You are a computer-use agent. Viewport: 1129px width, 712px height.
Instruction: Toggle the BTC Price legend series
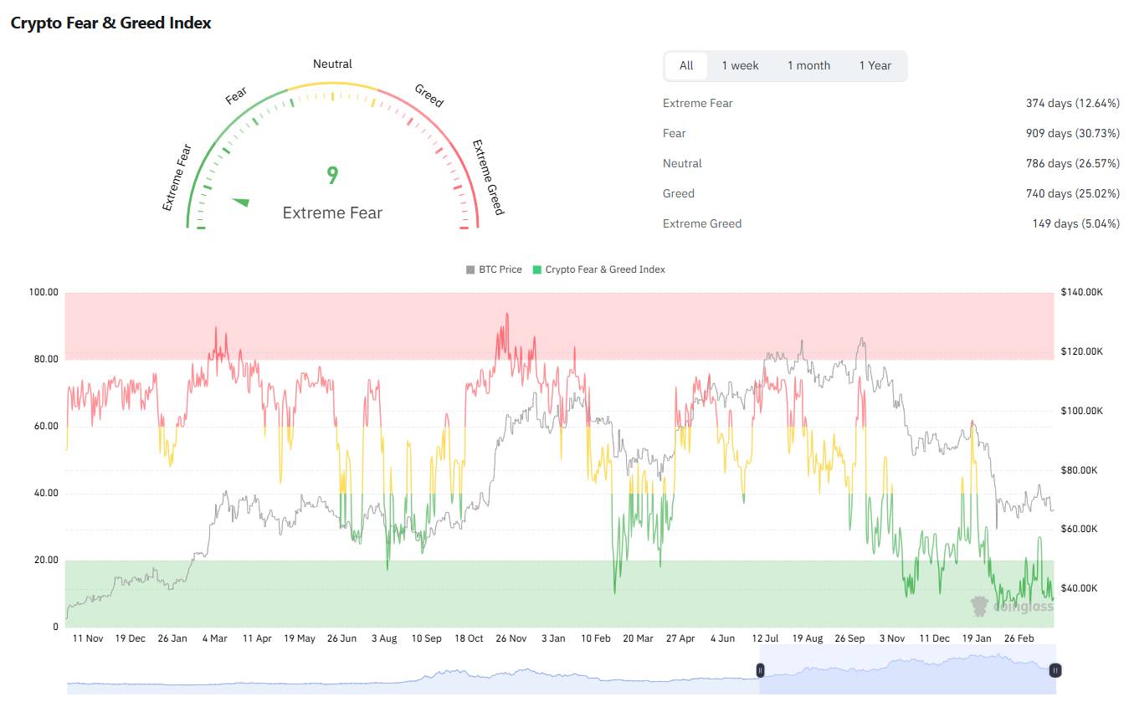click(x=494, y=269)
